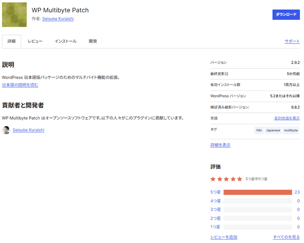Open the サポート link
Viewport: 304px width, 243px height.
pos(292,41)
